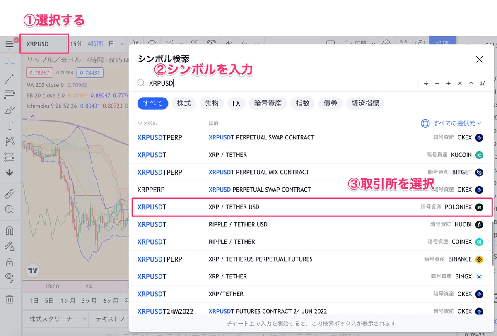Screen dimensions: 497x336
Task: Select the 債券 filter tab
Action: [x=331, y=103]
